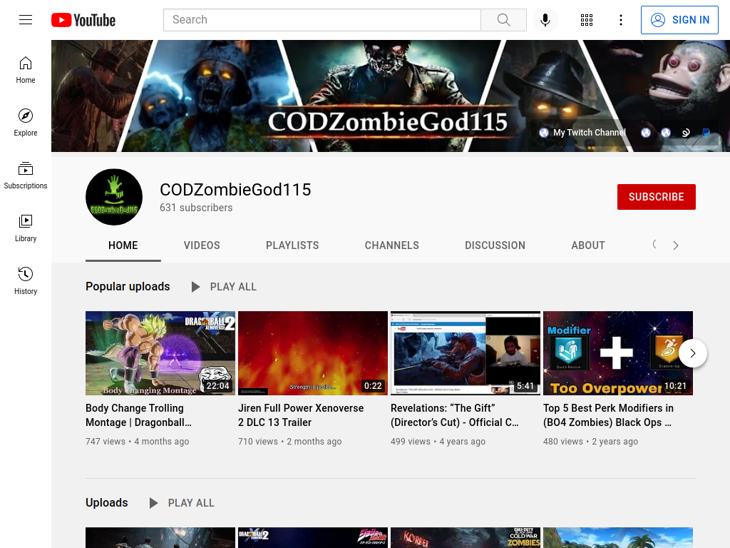Advance Popular uploads carousel right arrow
The width and height of the screenshot is (730, 548).
tap(693, 353)
